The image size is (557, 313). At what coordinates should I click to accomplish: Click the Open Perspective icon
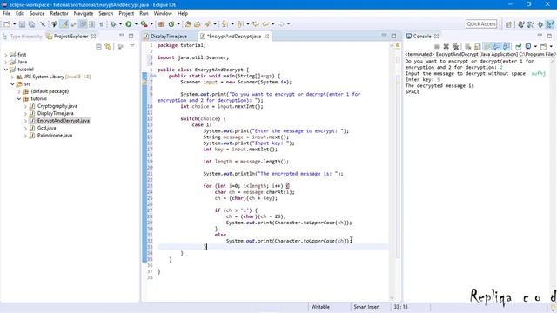508,24
